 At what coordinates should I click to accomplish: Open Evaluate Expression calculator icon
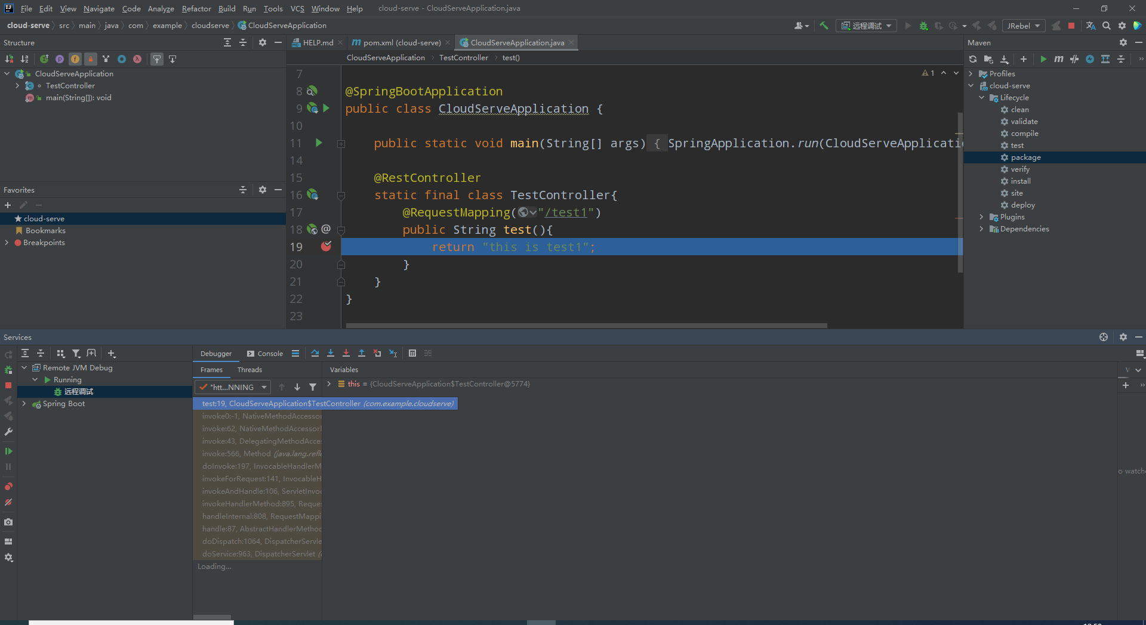[412, 353]
